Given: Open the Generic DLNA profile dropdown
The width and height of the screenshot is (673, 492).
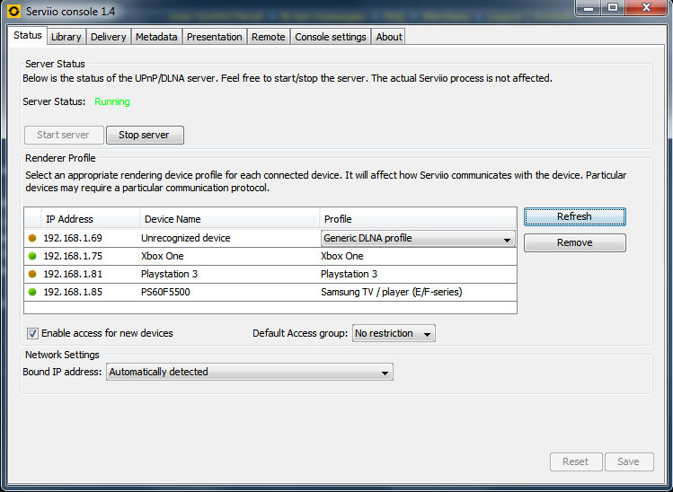Looking at the screenshot, I should tap(418, 239).
